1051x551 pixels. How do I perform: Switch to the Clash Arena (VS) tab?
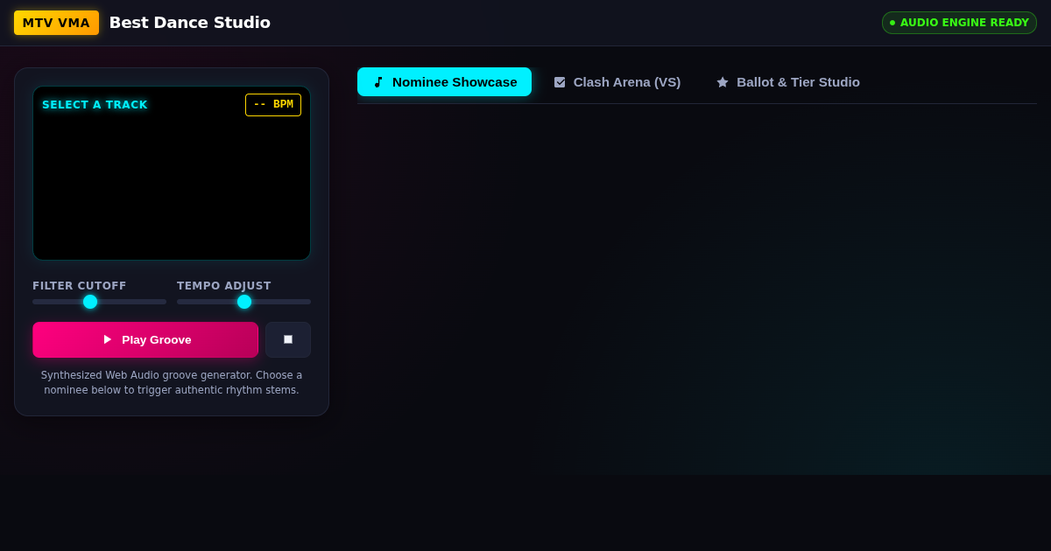coord(617,81)
